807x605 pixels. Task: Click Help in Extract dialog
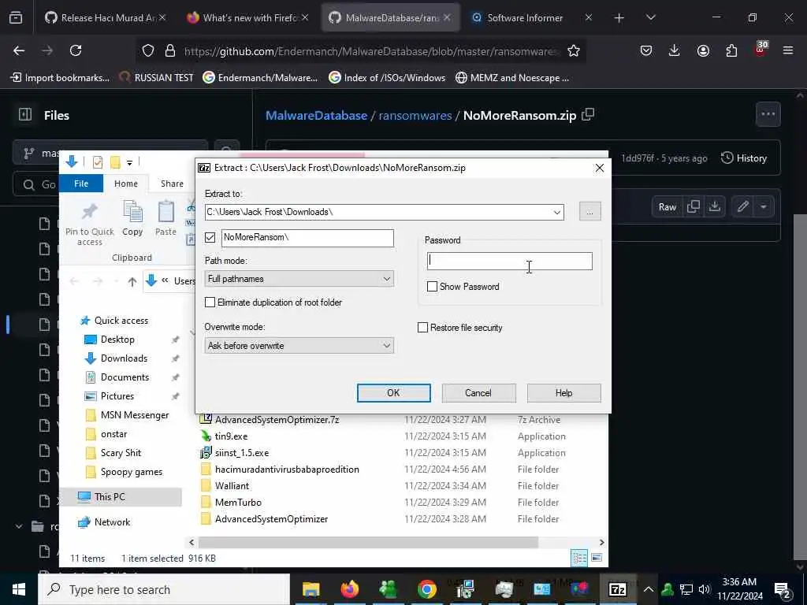(563, 393)
